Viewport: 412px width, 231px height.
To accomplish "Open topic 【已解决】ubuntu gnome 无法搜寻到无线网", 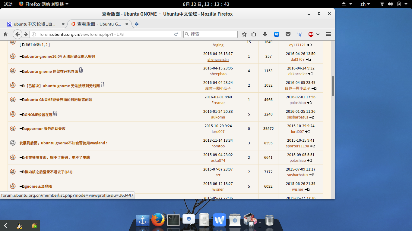I will [x=62, y=86].
